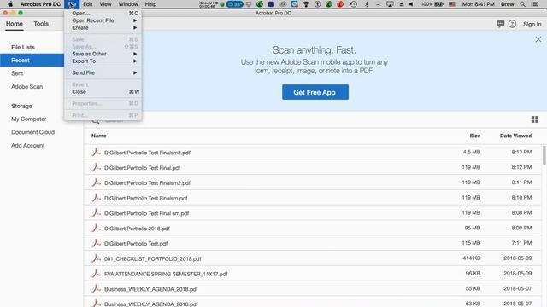Click the menu bar clock Mon 8:41 PM
Screen dimensions: 547x307
[479, 4]
